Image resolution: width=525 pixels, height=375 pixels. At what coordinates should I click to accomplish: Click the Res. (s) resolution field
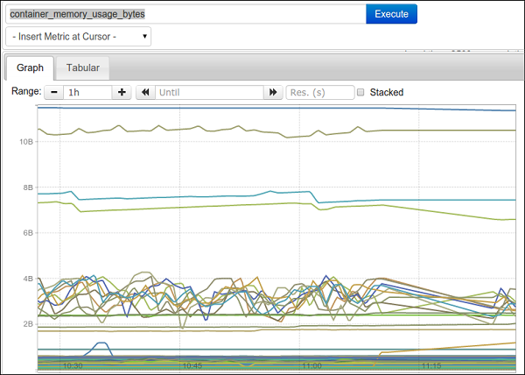point(332,92)
